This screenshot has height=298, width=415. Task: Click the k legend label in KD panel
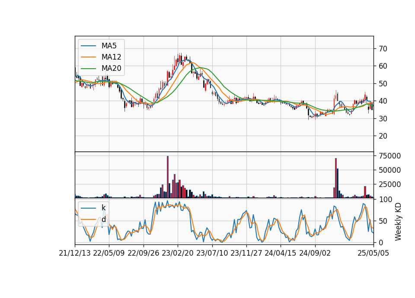click(103, 208)
